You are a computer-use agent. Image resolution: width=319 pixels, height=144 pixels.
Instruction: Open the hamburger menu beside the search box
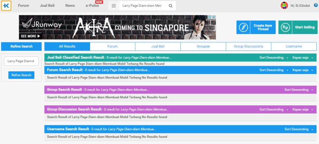click(x=114, y=6)
